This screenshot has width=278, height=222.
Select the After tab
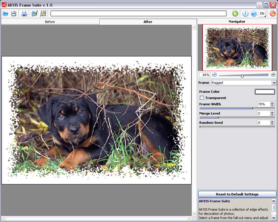(x=148, y=22)
